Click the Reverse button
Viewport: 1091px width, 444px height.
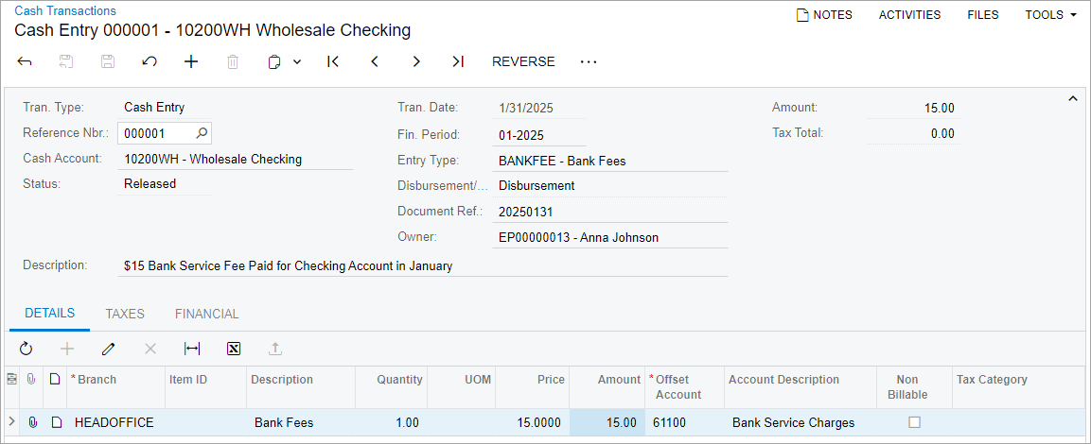(523, 61)
